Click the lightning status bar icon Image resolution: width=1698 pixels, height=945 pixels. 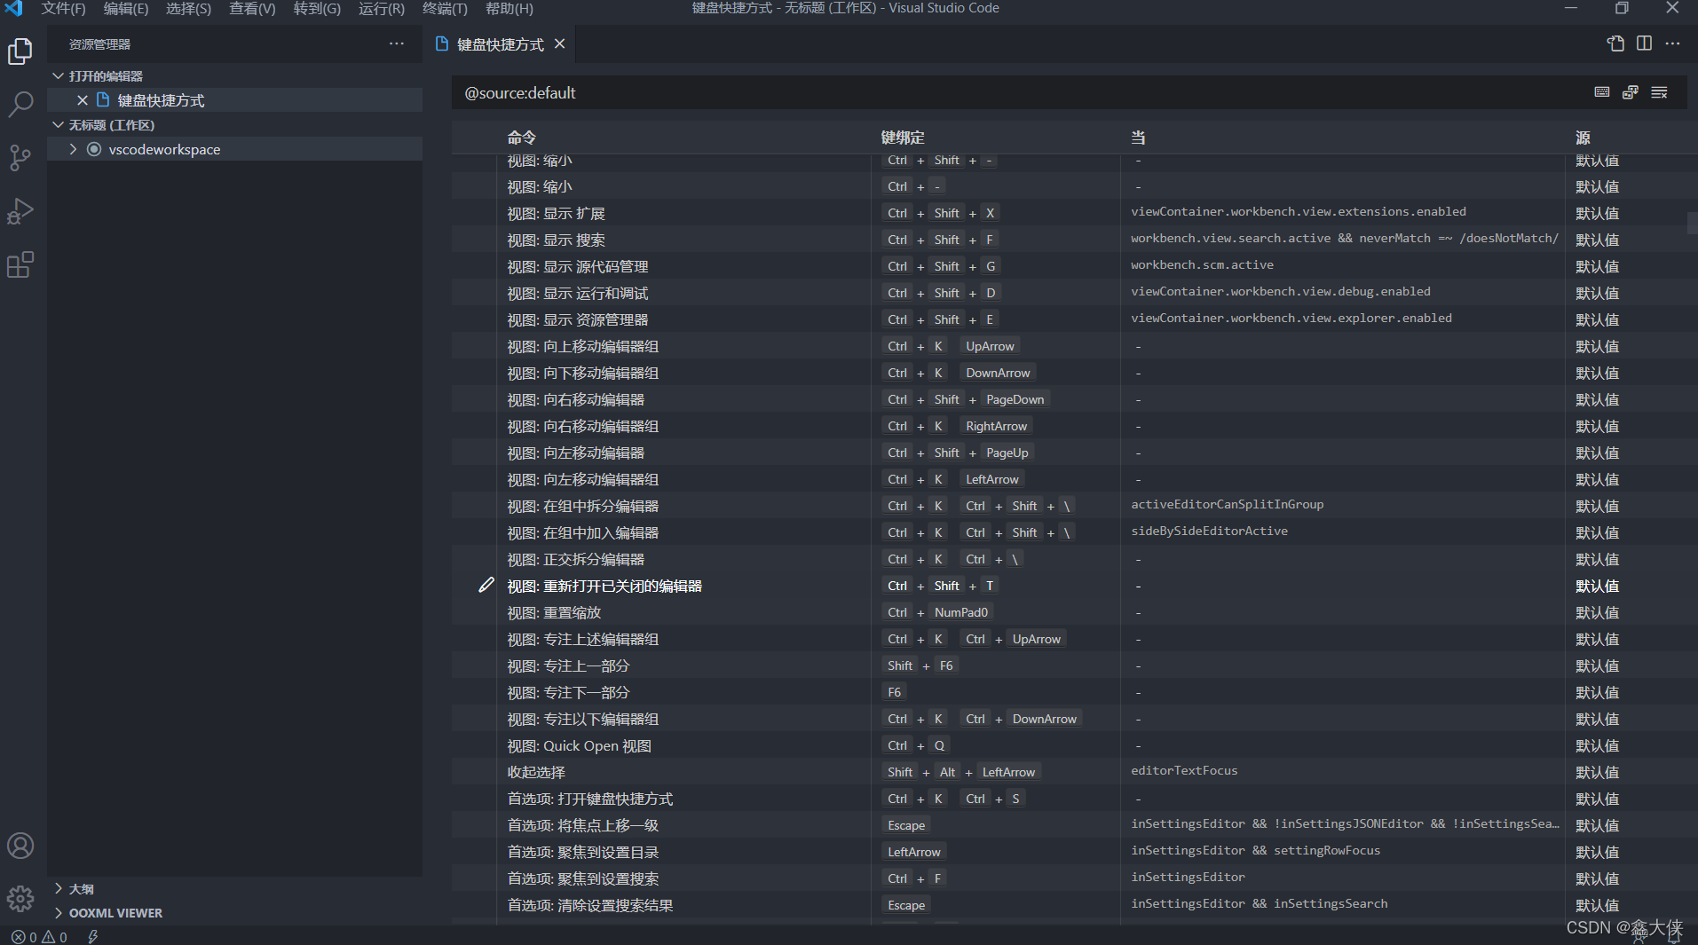point(92,937)
